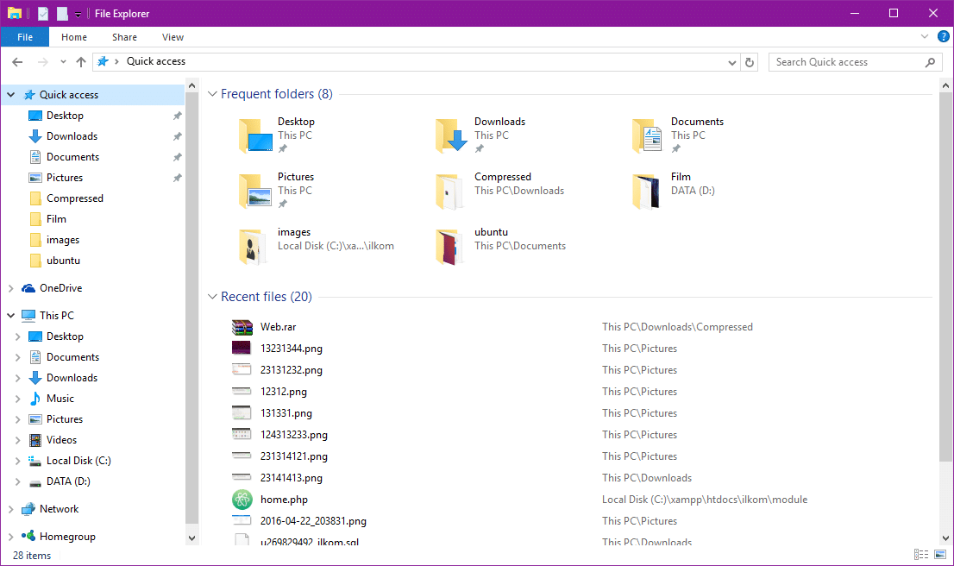Collapse the Recent files group

point(212,297)
